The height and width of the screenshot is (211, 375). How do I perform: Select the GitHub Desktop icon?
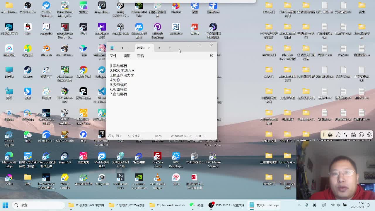(x=157, y=31)
